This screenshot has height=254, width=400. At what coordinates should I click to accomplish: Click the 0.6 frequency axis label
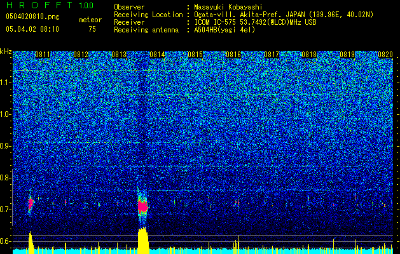coord(6,241)
